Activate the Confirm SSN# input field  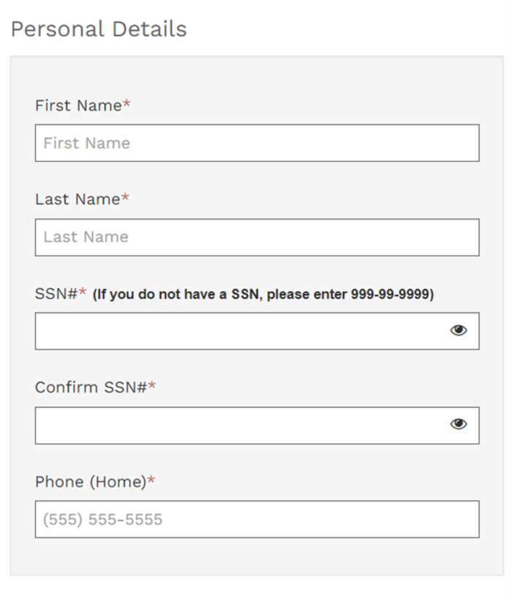(x=257, y=426)
